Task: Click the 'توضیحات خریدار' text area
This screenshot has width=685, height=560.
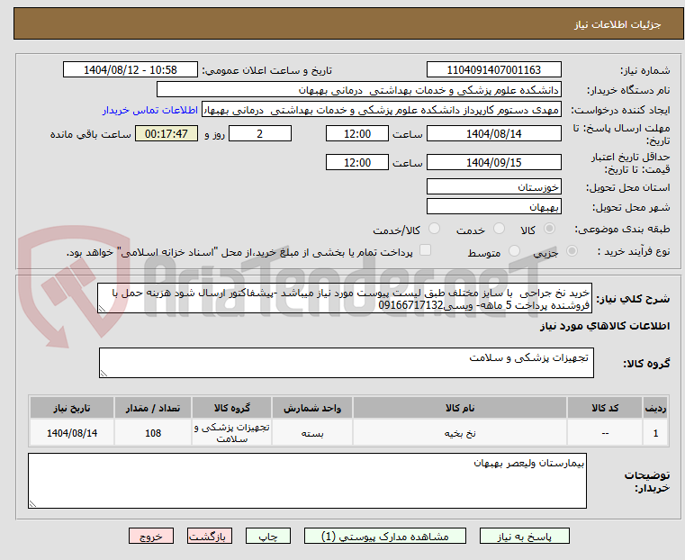Action: tap(308, 481)
